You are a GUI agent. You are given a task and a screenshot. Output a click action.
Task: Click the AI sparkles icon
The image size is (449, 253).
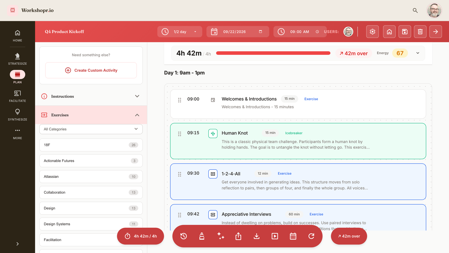(221, 236)
